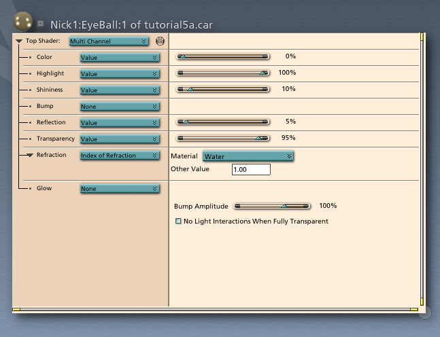Image resolution: width=440 pixels, height=337 pixels.
Task: Collapse the Refraction channel triangle
Action: click(30, 155)
